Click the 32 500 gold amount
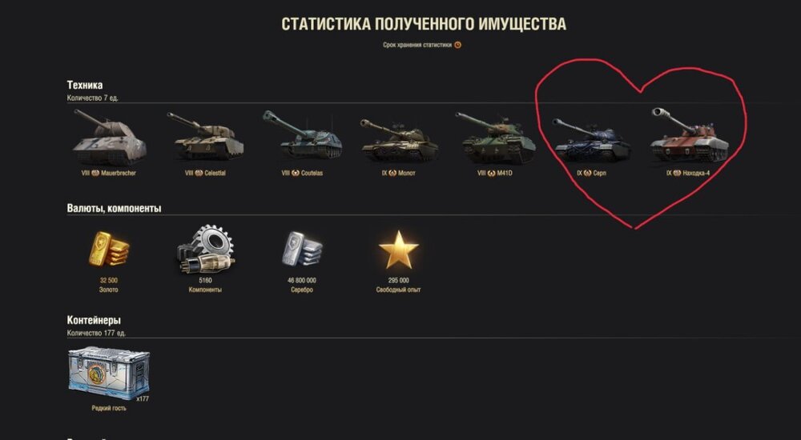 click(x=108, y=280)
